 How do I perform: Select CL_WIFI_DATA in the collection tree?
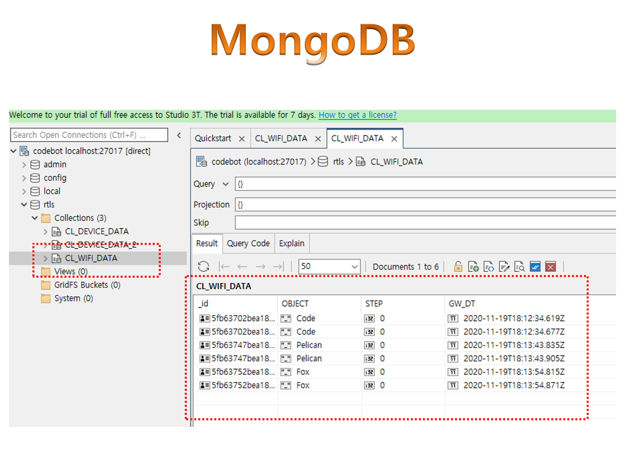91,258
